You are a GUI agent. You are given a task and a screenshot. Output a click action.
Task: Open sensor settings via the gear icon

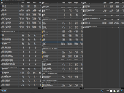118,91
